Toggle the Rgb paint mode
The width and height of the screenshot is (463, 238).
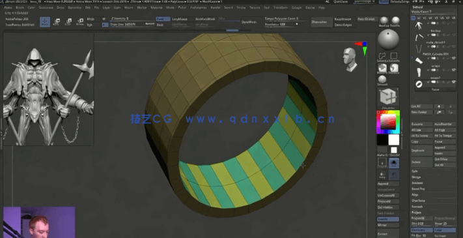[93, 25]
